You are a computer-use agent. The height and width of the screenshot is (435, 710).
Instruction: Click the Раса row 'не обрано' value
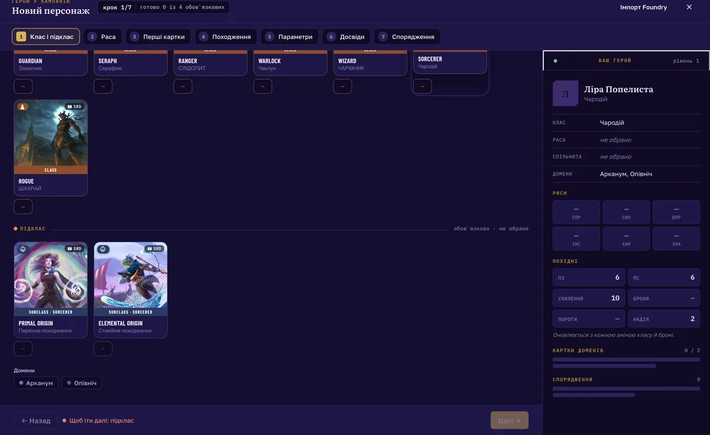point(615,140)
